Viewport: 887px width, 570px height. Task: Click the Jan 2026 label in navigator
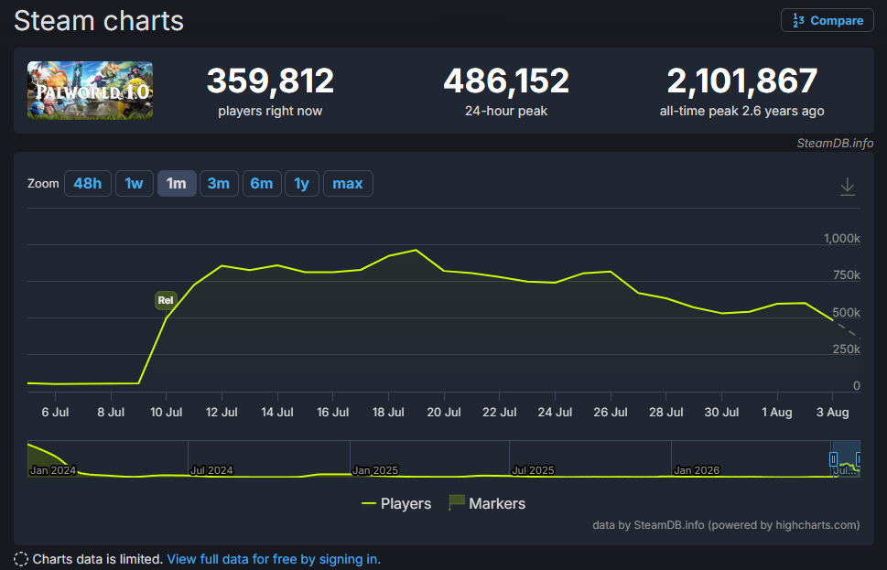(697, 470)
